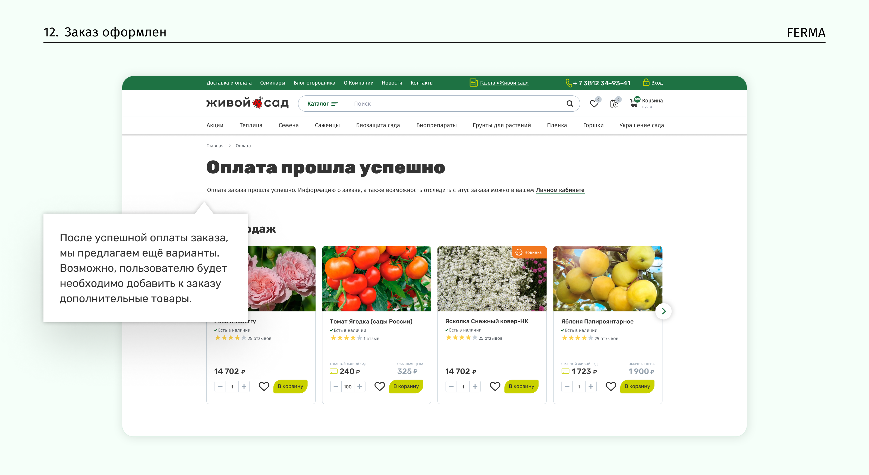Follow the Личном кабинете link
Image resolution: width=869 pixels, height=475 pixels.
click(560, 190)
